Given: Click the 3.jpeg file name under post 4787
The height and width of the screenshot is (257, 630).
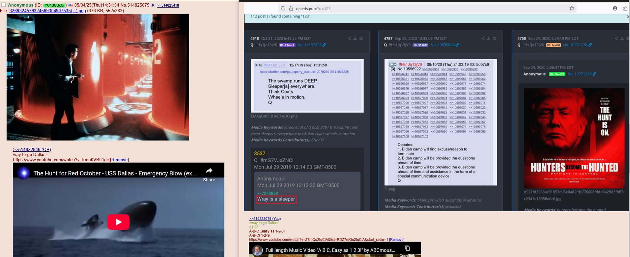Looking at the screenshot, I should pos(390,189).
